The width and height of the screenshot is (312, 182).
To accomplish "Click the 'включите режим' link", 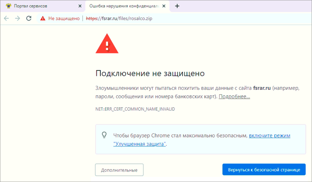I will [x=270, y=135].
